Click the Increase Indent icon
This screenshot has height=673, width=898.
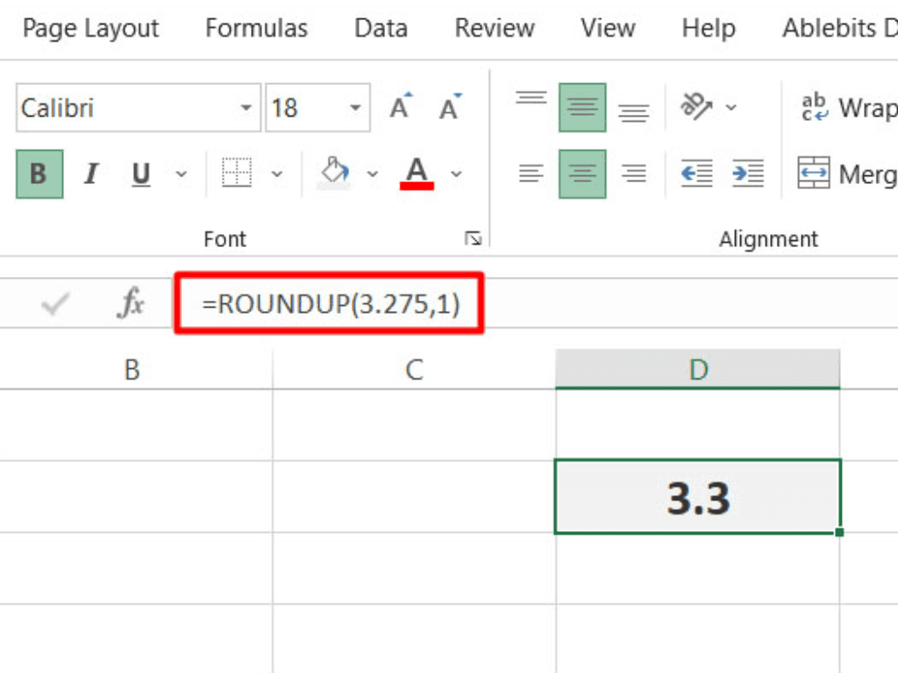pyautogui.click(x=747, y=174)
